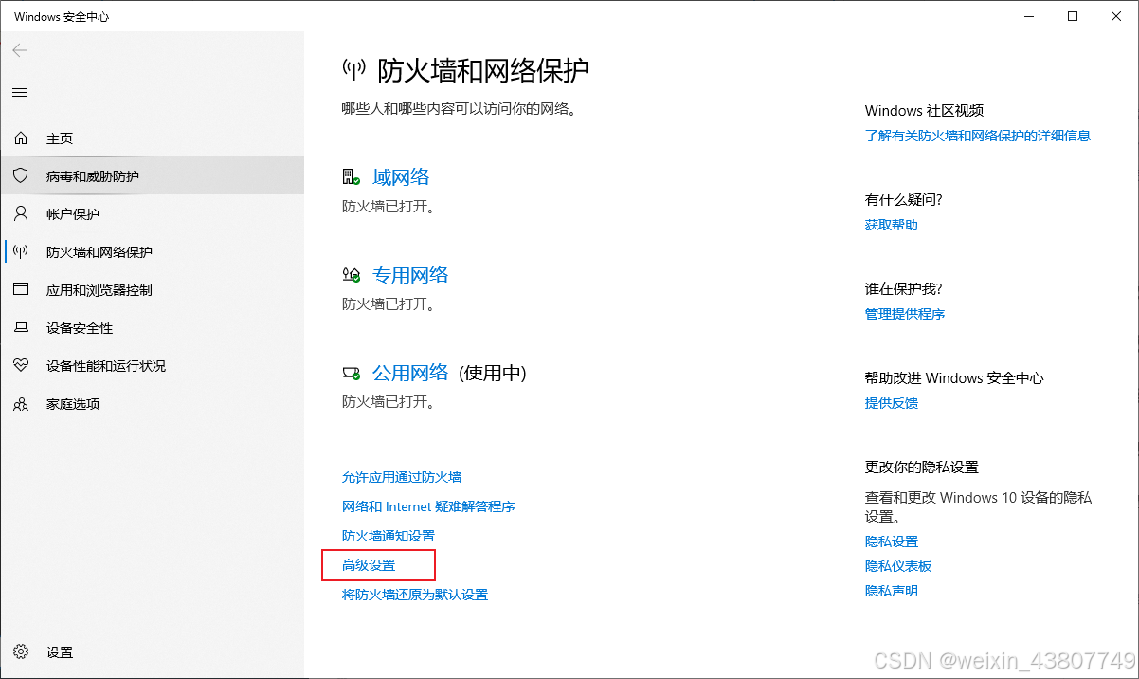Toggle the hamburger navigation menu

[20, 92]
